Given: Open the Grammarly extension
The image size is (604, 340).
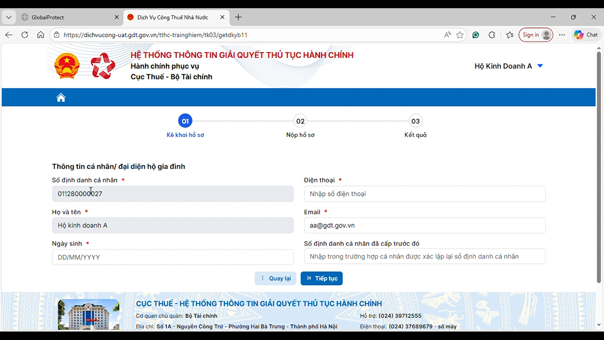Looking at the screenshot, I should [476, 35].
